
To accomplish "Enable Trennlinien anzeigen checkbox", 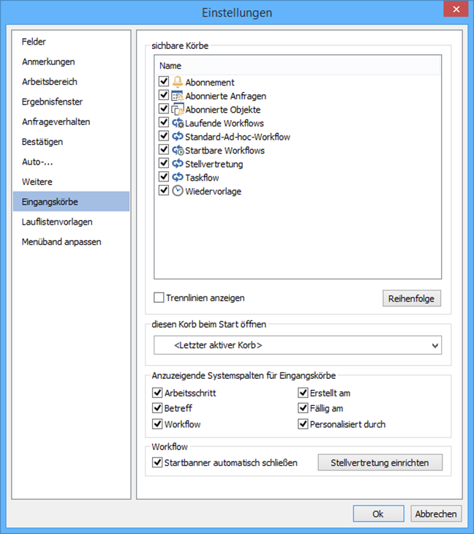I will pyautogui.click(x=159, y=298).
